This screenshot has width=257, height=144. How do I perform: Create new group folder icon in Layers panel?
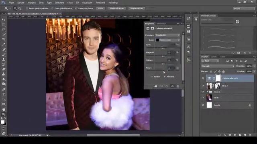click(x=240, y=135)
